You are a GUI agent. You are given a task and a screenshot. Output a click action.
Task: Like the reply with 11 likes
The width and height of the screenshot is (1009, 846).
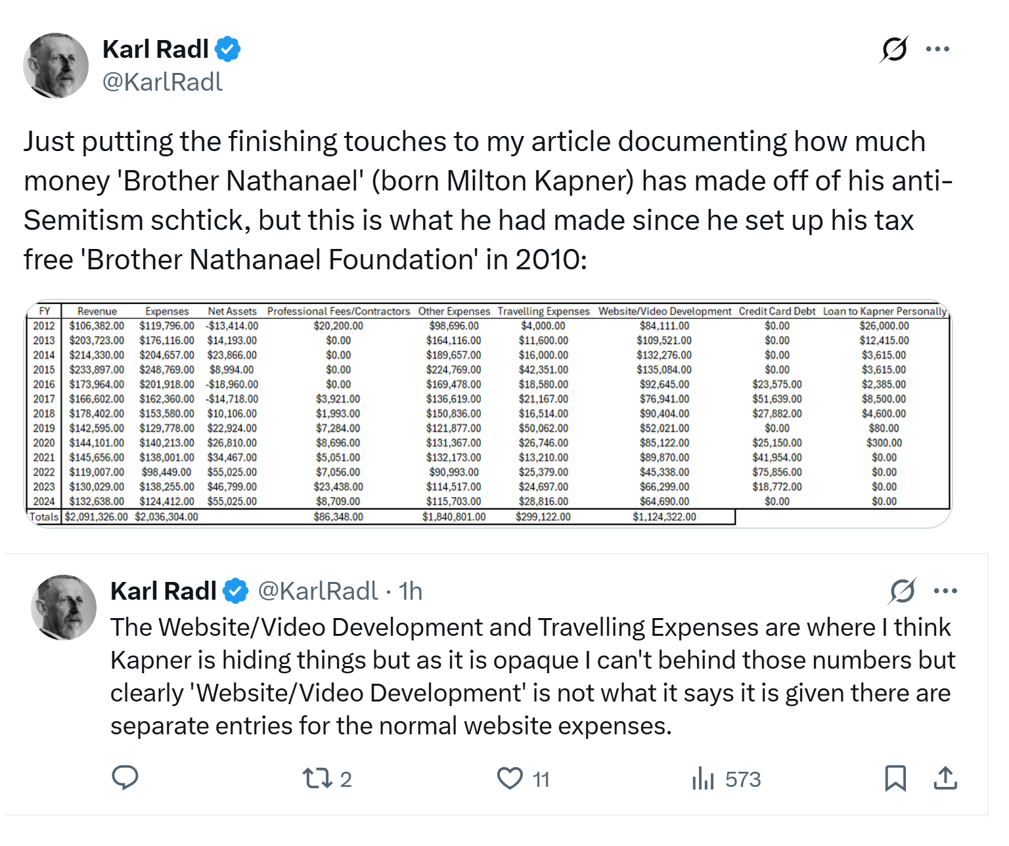pyautogui.click(x=523, y=779)
